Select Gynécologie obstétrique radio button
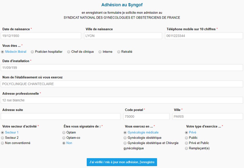This screenshot has width=244, height=168. pyautogui.click(x=125, y=138)
